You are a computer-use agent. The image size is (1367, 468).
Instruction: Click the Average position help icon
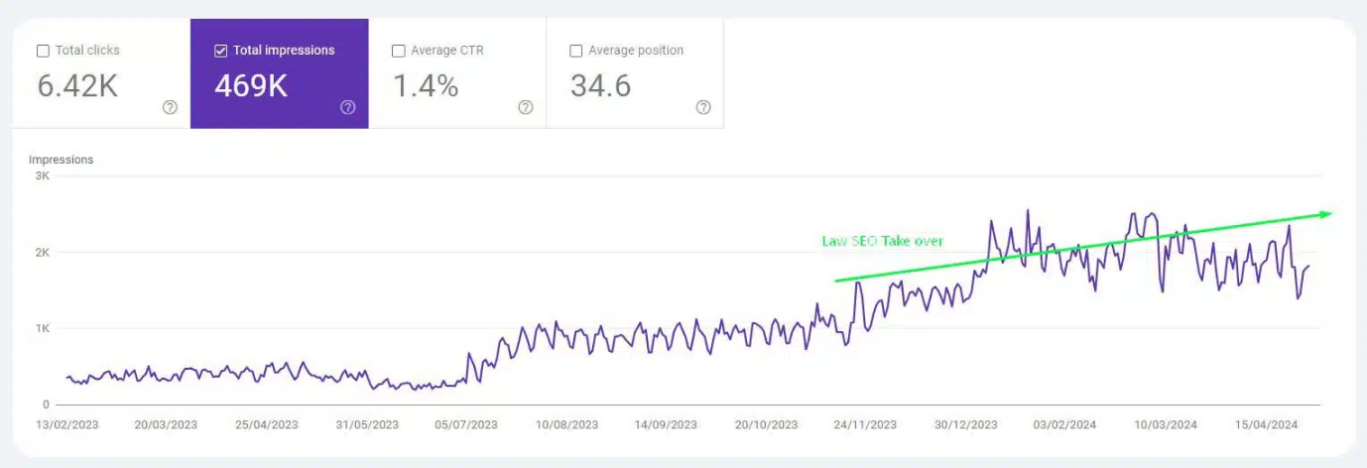point(702,107)
